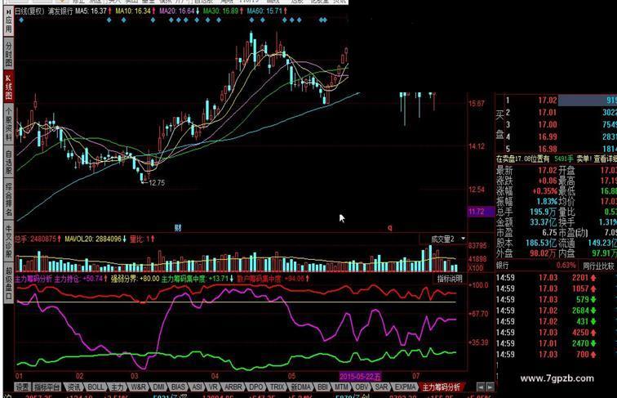
Task: Select the EXPMA indicator tab
Action: coord(405,387)
